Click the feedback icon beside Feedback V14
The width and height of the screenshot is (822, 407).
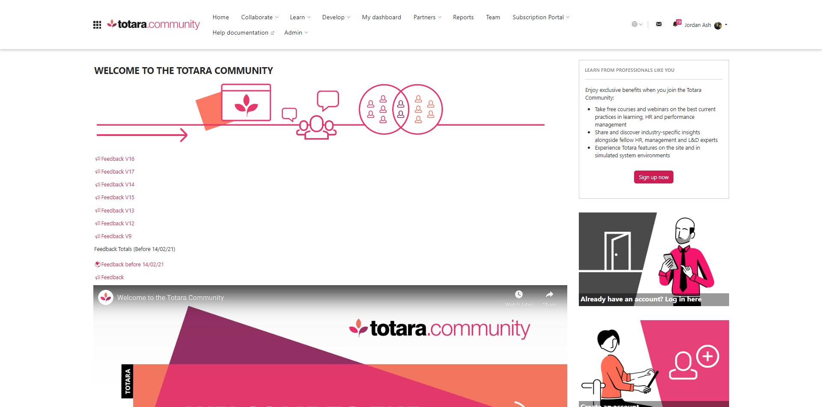(x=98, y=184)
